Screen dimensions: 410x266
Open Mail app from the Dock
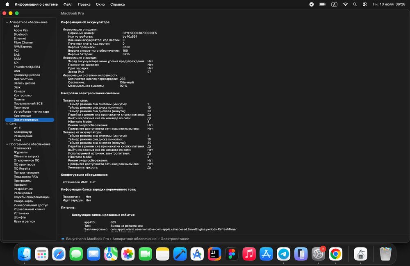pyautogui.click(x=93, y=254)
